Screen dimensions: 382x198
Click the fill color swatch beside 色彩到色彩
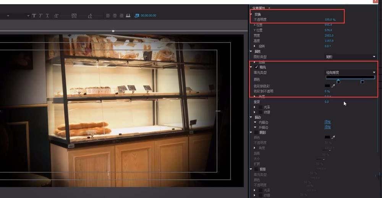click(x=327, y=86)
